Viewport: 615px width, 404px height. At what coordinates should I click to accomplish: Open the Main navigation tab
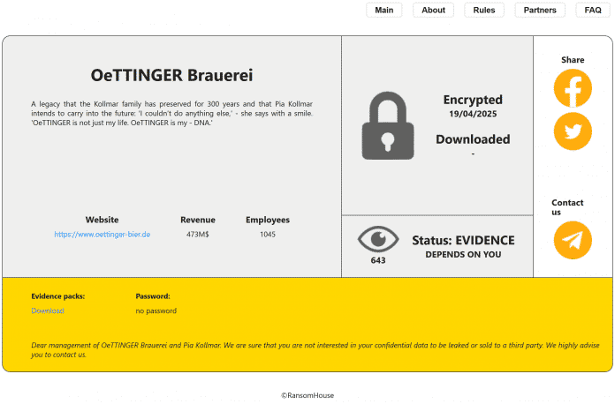click(x=384, y=11)
